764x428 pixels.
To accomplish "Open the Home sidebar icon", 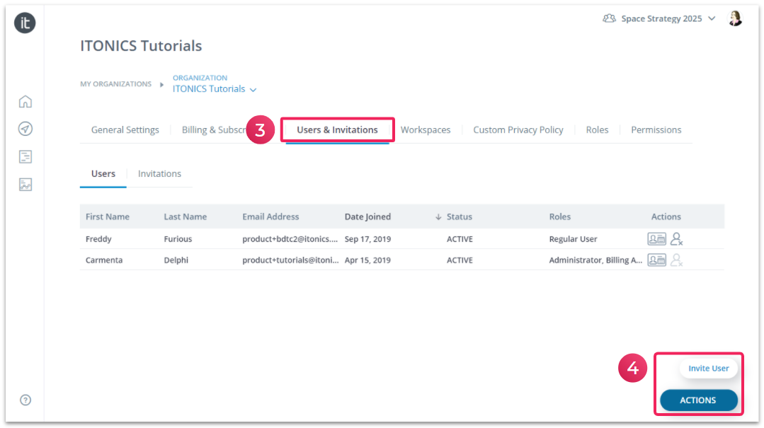I will (25, 101).
